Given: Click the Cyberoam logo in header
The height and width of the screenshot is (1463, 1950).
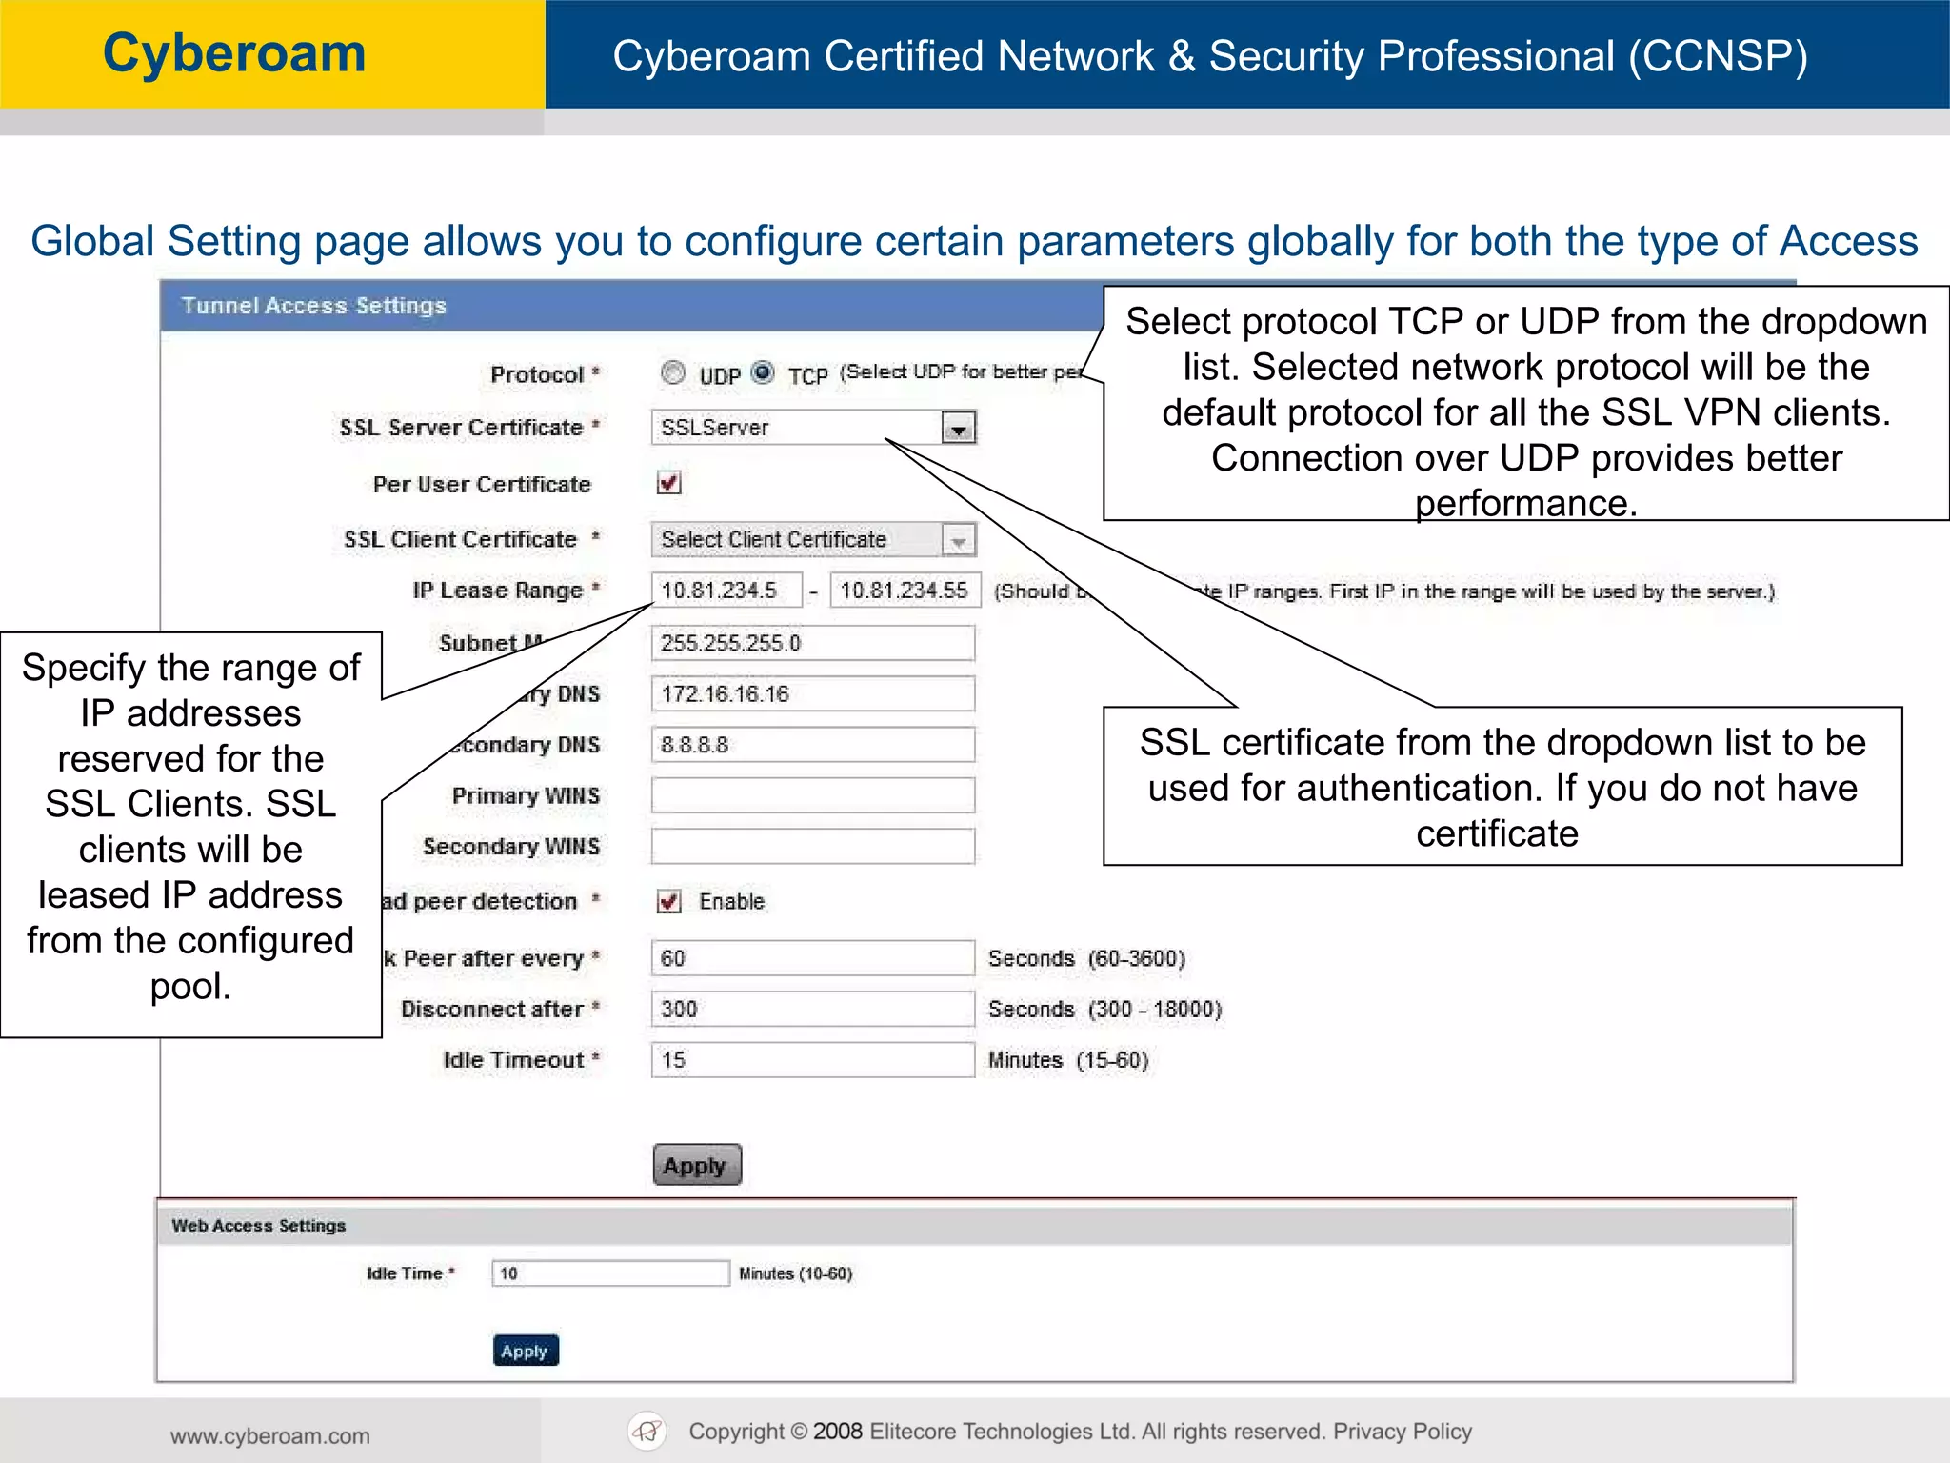Looking at the screenshot, I should click(234, 53).
